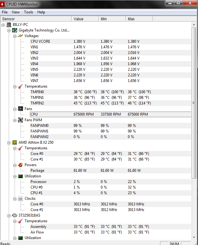Collapse the Gigabyte Technology node
The image size is (198, 245).
pyautogui.click(x=9, y=31)
